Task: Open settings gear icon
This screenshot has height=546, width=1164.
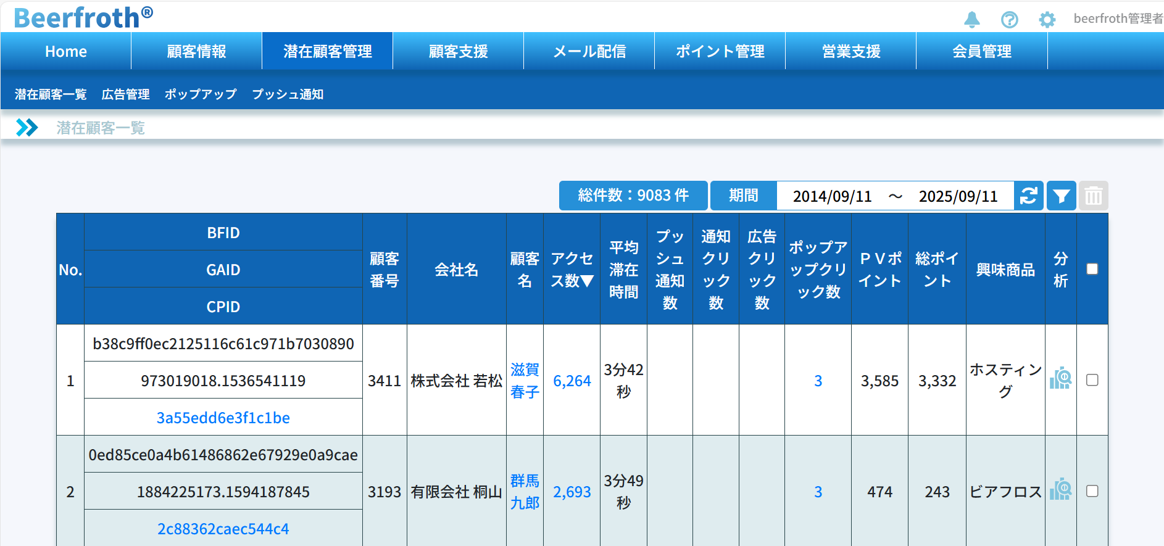Action: click(x=1047, y=20)
